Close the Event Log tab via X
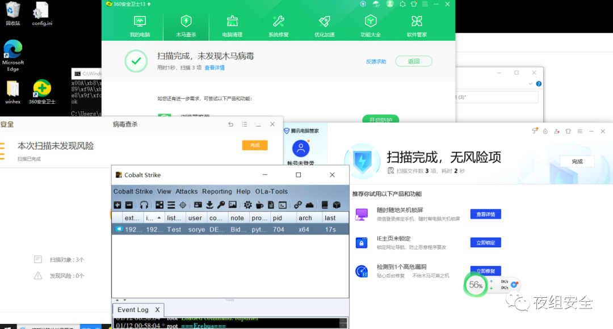The height and width of the screenshot is (329, 613). pyautogui.click(x=157, y=310)
